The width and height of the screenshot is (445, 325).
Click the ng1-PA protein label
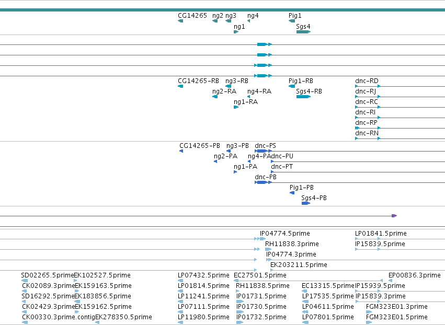[245, 167]
